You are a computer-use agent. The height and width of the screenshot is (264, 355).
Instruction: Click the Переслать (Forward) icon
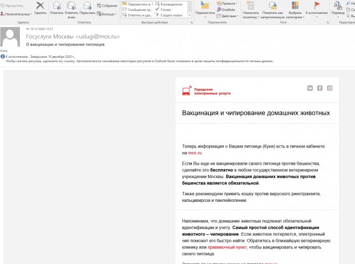point(88,6)
